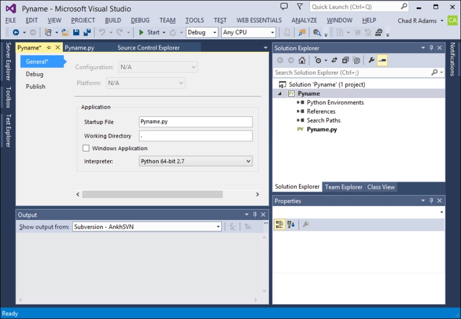
Task: Click the Redo arrow icon
Action: pos(120,32)
